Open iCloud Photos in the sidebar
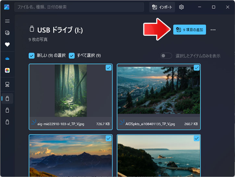 coord(7,70)
